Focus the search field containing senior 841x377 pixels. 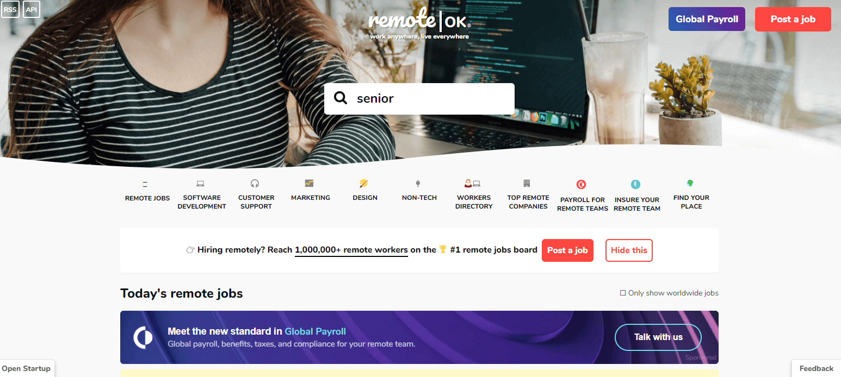point(419,99)
